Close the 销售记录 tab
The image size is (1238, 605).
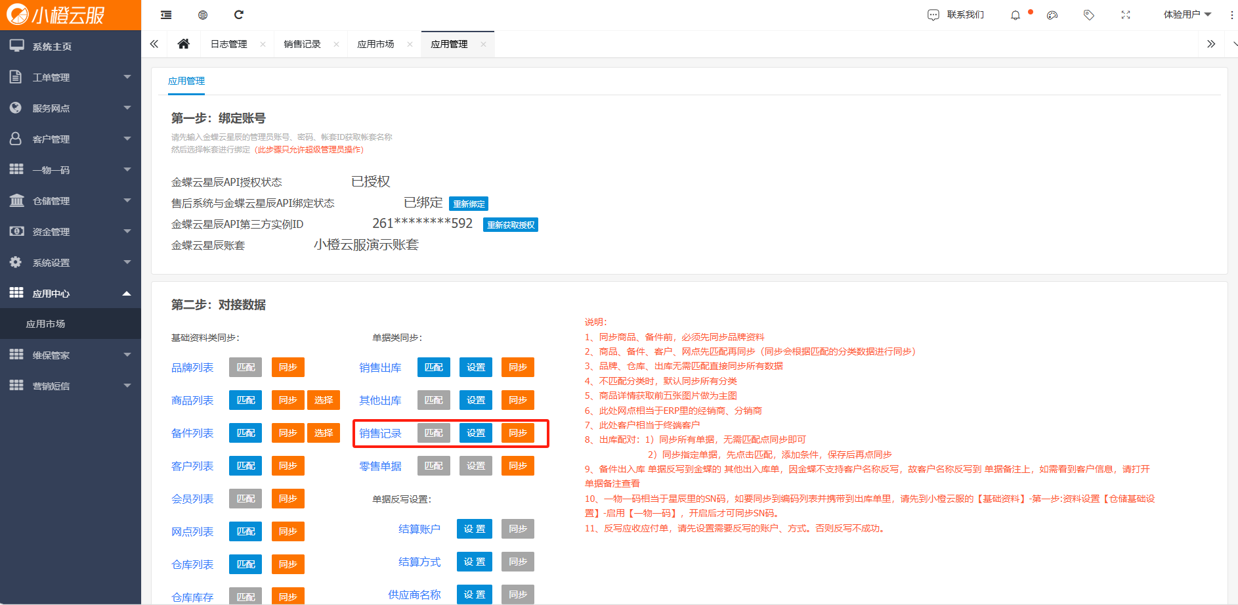pyautogui.click(x=336, y=44)
